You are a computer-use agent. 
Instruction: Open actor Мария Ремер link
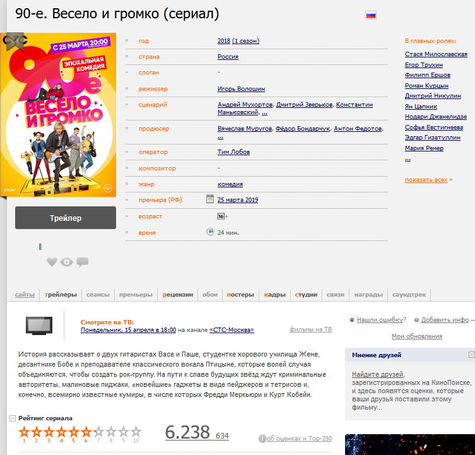[x=424, y=148]
